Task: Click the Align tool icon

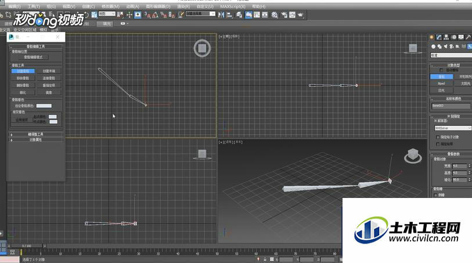Action: click(230, 15)
